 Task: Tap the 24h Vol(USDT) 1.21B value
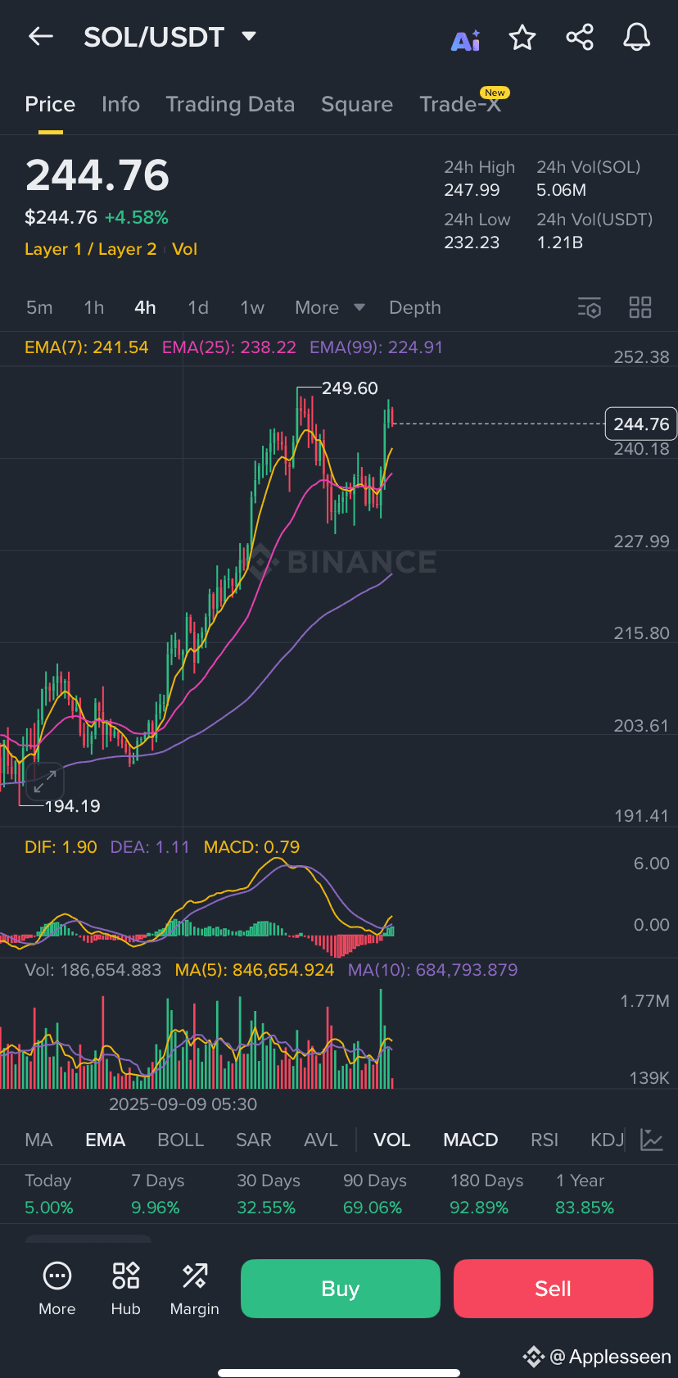560,243
